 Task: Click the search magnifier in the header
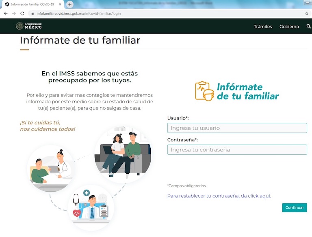click(x=308, y=26)
